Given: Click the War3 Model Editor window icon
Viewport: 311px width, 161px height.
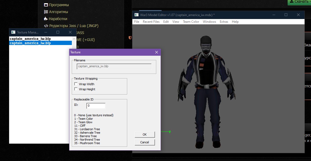Looking at the screenshot, I should [136, 15].
